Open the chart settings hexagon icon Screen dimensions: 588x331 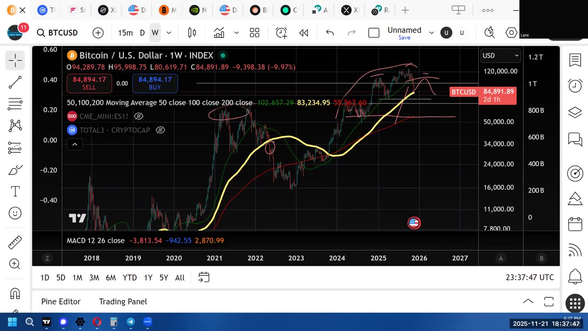511,33
